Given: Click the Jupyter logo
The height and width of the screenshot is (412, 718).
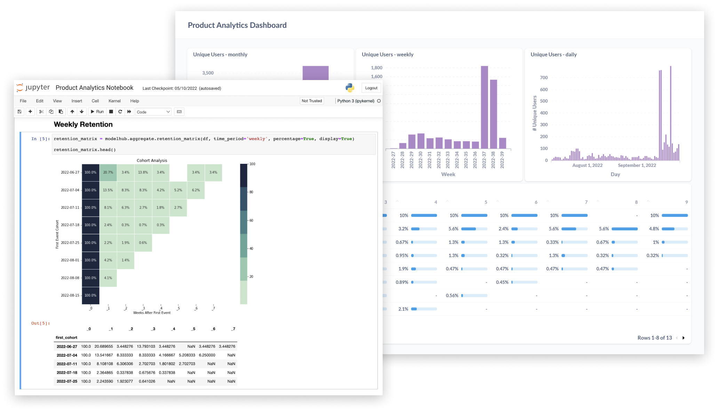Looking at the screenshot, I should point(33,88).
